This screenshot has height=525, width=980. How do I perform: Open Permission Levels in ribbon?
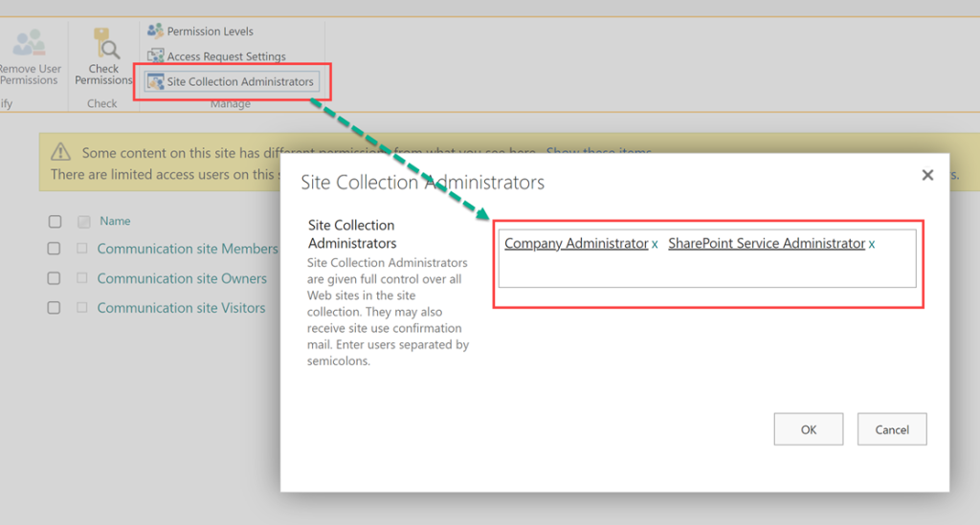210,32
